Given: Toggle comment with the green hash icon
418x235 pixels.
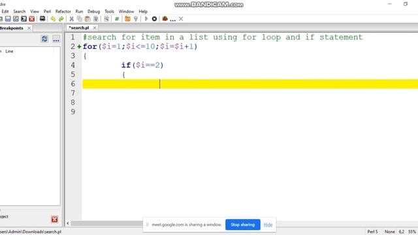Looking at the screenshot, I should [117, 19].
